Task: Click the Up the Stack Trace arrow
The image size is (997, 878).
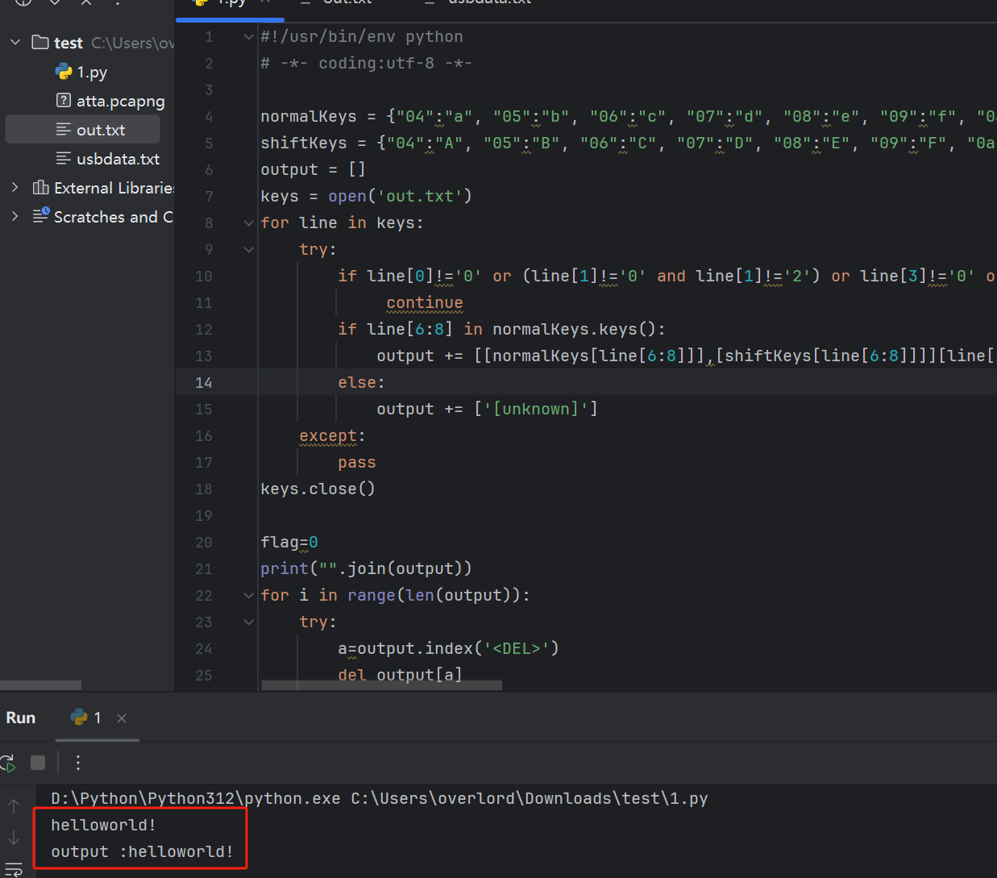Action: click(14, 805)
